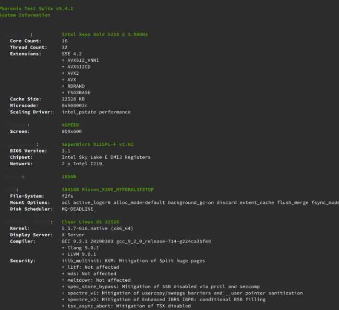
Task: Click the '+ LLVM 9.0.1' line
Action: 79,254
